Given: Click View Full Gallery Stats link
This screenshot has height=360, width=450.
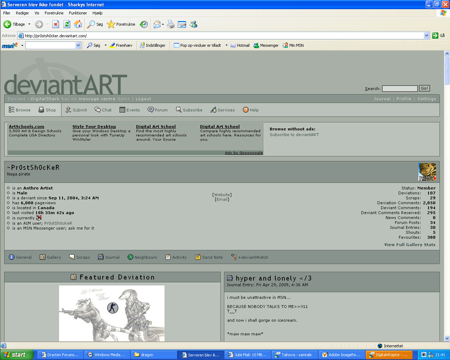Looking at the screenshot, I should (410, 245).
